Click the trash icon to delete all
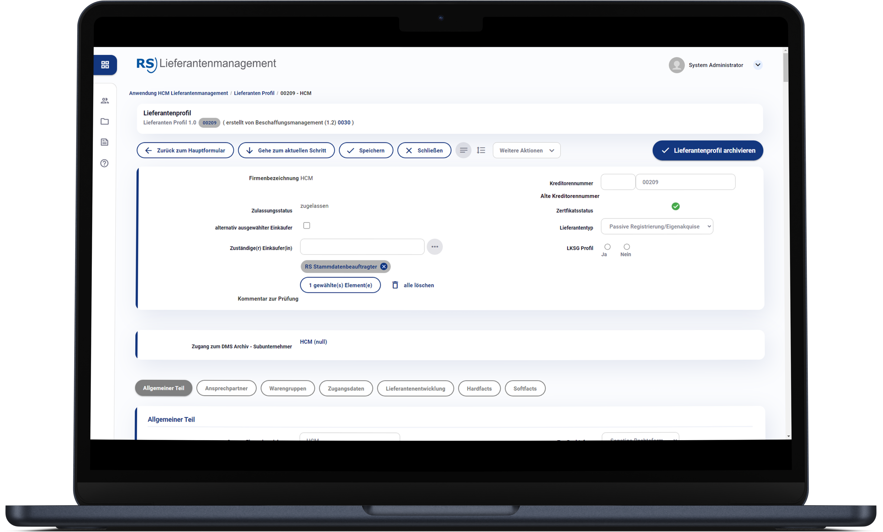This screenshot has height=532, width=883. pyautogui.click(x=395, y=285)
